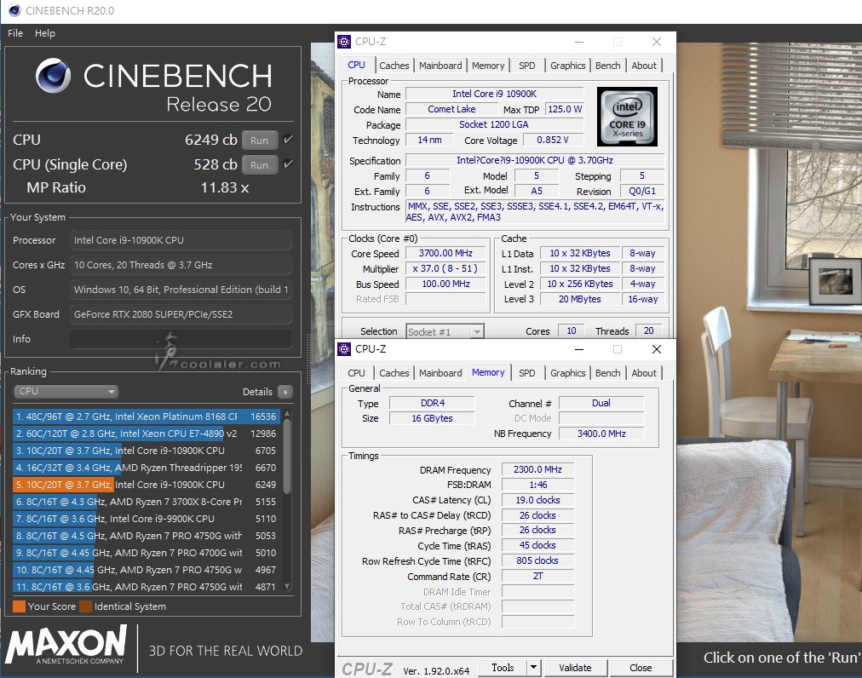
Task: Click the NB Frequency 3400.0 MHz value
Action: tap(601, 434)
